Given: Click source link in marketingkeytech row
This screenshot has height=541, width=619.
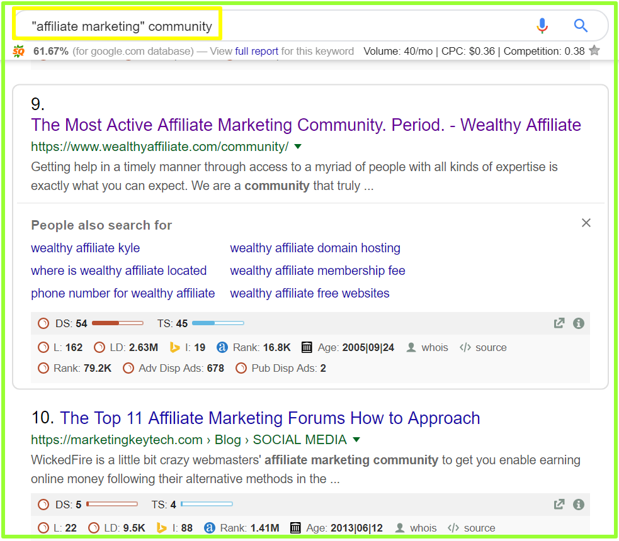Looking at the screenshot, I should pyautogui.click(x=479, y=528).
